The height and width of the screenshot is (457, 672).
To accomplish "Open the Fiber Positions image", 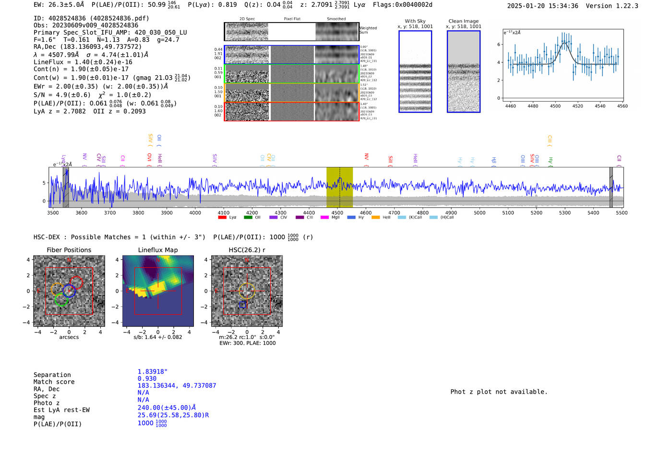I will pos(69,291).
